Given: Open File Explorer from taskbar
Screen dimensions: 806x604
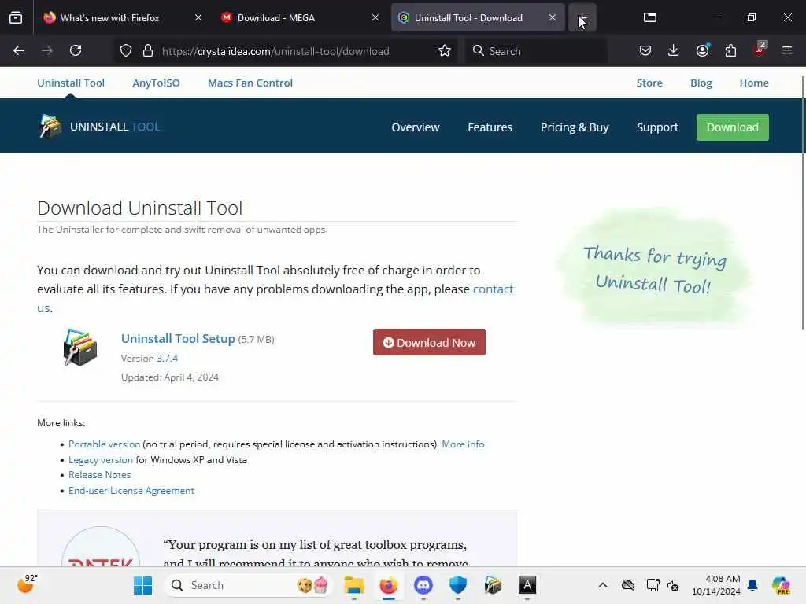Looking at the screenshot, I should click(x=353, y=585).
